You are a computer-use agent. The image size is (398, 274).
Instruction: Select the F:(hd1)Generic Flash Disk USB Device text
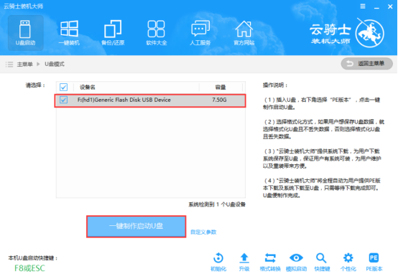(x=124, y=100)
